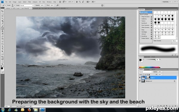Screen dimensions: 179x112
Task: Enable the Other Dynamics checkbox
Action: (x=141, y=27)
